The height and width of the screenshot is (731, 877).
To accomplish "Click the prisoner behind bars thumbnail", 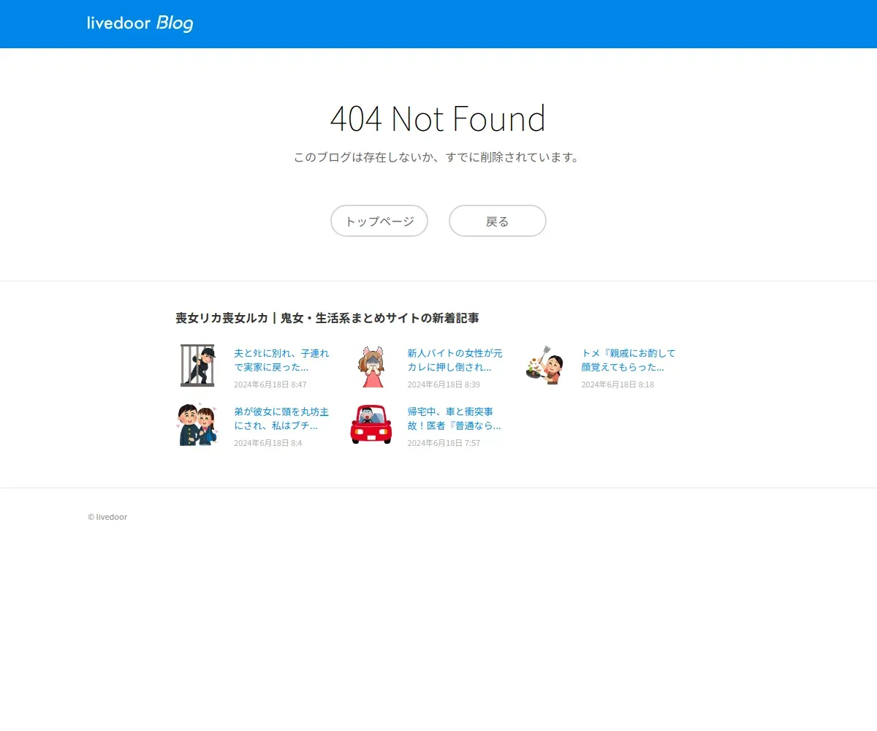I will click(197, 365).
